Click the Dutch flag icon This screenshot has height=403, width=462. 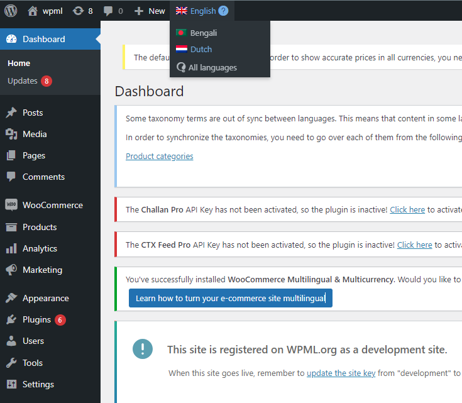click(x=182, y=49)
